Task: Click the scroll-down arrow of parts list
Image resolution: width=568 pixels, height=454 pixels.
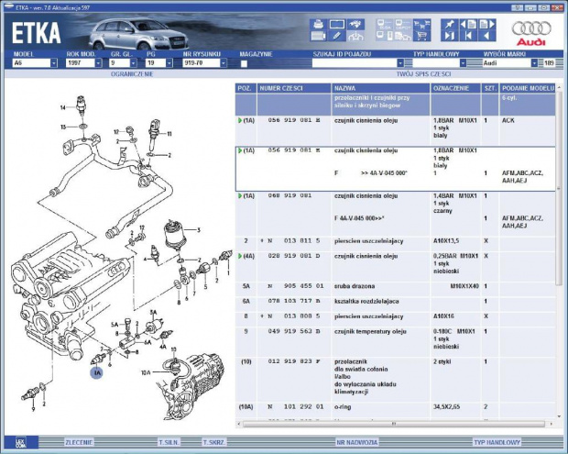Action: [560, 416]
